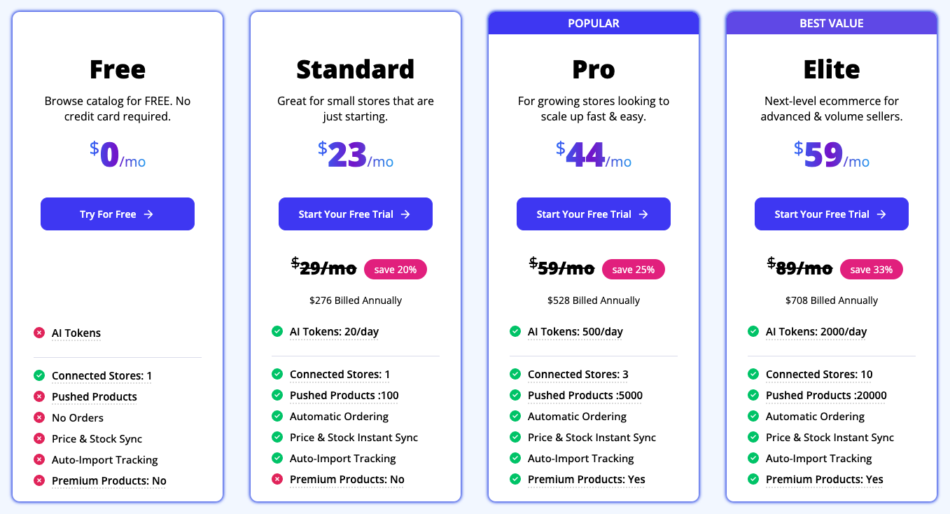Screen dimensions: 950x514
Task: Select the BEST VALUE banner above Elite
Action: click(832, 23)
